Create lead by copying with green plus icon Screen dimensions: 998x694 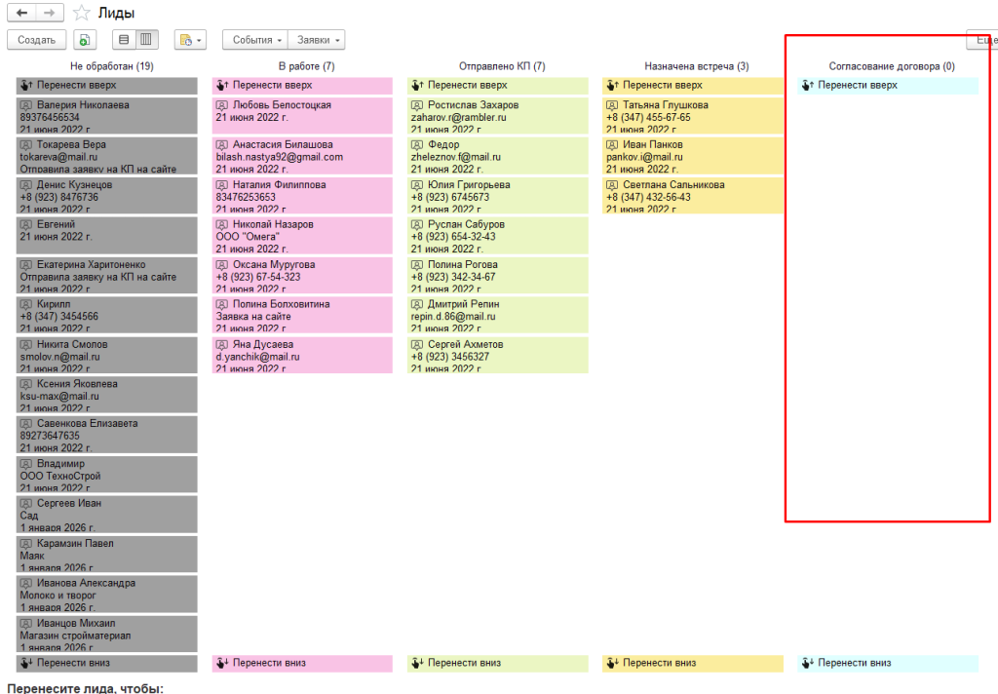pos(85,40)
